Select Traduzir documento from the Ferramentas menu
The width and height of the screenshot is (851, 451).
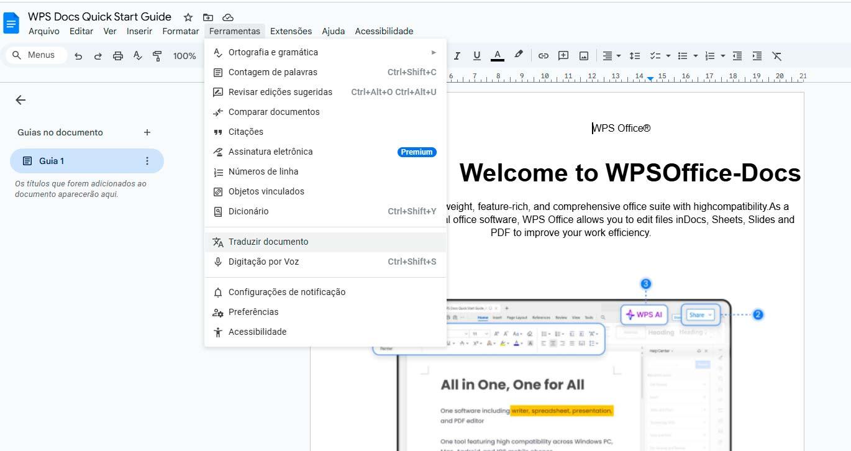268,242
